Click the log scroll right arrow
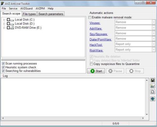 click(143, 118)
